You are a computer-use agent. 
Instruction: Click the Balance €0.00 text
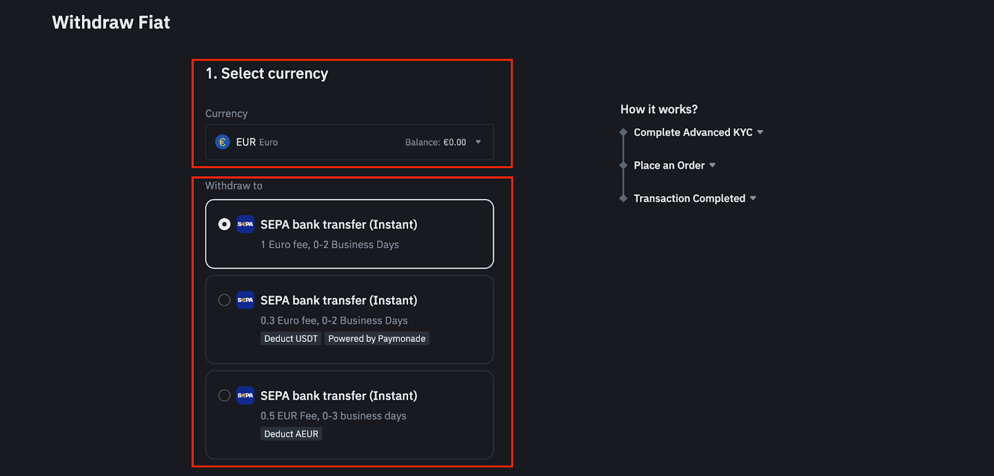(435, 142)
